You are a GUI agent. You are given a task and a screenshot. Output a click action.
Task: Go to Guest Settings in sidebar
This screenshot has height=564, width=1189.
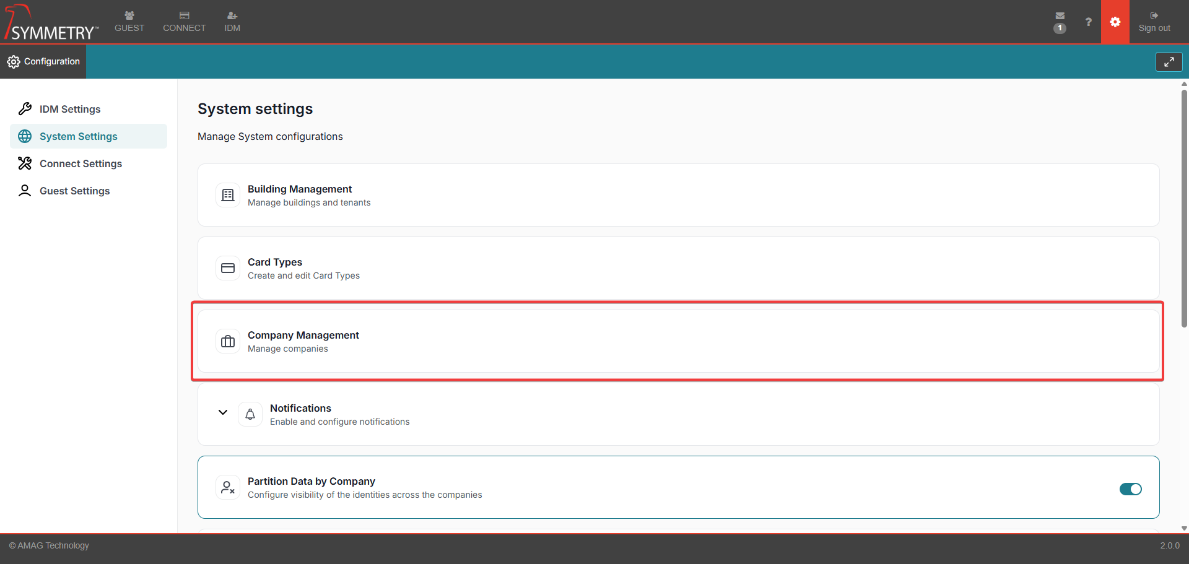click(74, 191)
